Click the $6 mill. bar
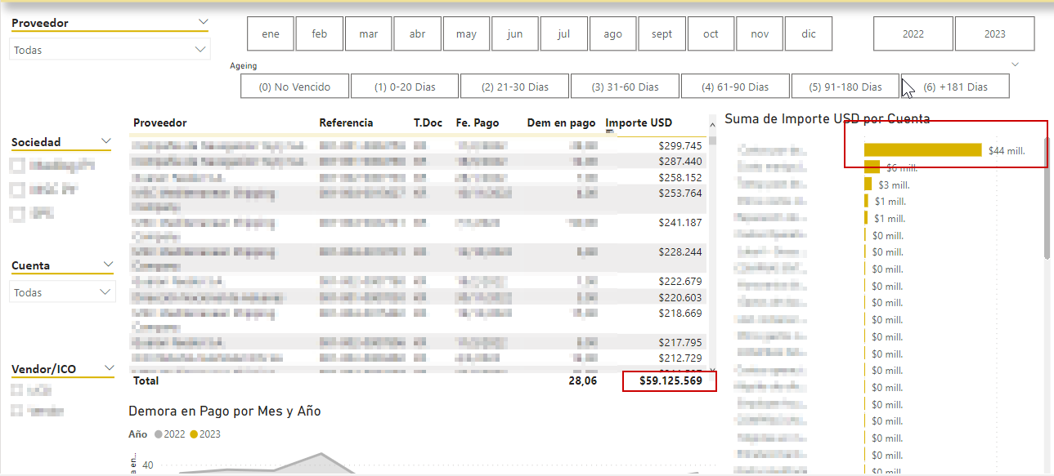Screen dimensions: 1054x476 point(872,167)
